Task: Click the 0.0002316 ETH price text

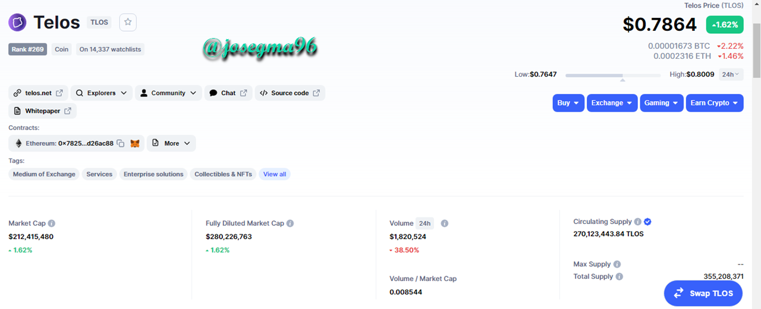Action: pyautogui.click(x=682, y=56)
